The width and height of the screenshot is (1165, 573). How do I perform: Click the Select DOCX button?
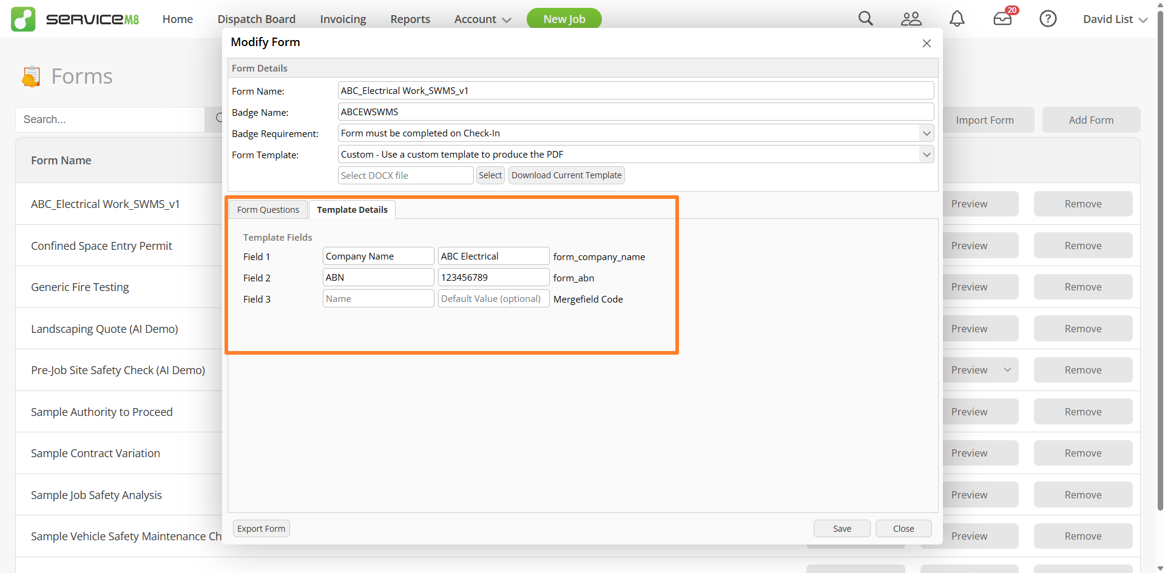point(490,175)
